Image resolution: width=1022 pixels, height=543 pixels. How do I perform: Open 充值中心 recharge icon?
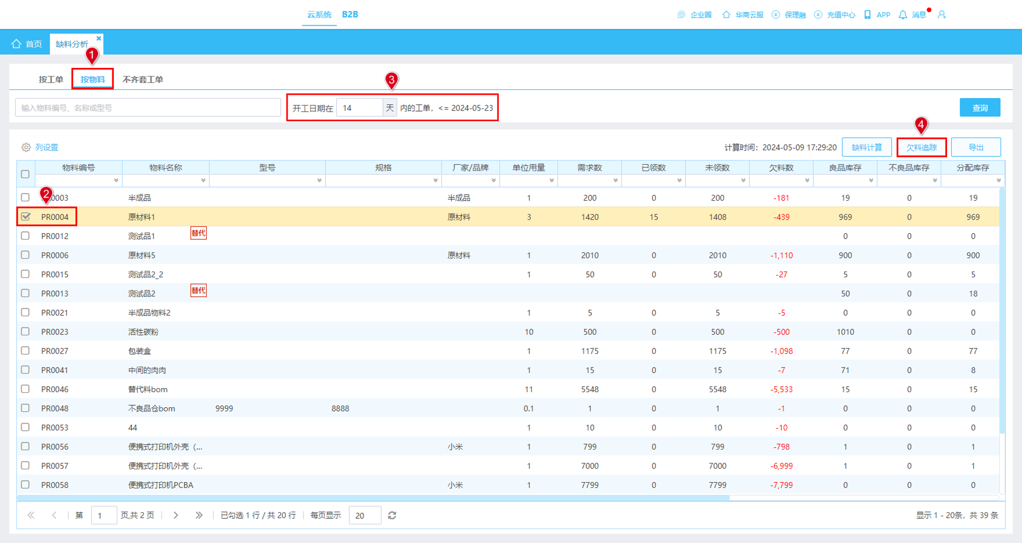point(818,15)
